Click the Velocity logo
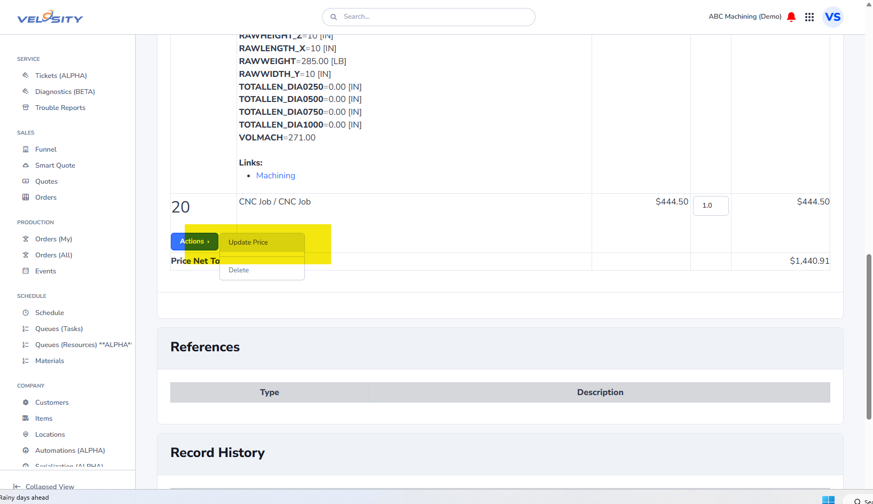Image resolution: width=873 pixels, height=504 pixels. coord(50,17)
